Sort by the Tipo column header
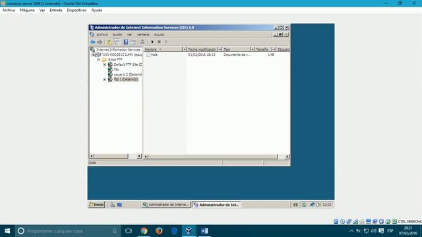This screenshot has height=237, width=422. [236, 49]
